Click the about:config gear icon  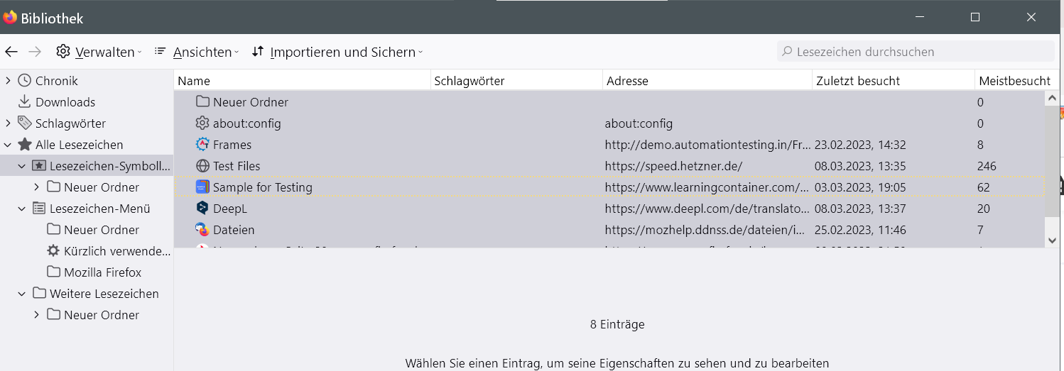click(x=202, y=123)
